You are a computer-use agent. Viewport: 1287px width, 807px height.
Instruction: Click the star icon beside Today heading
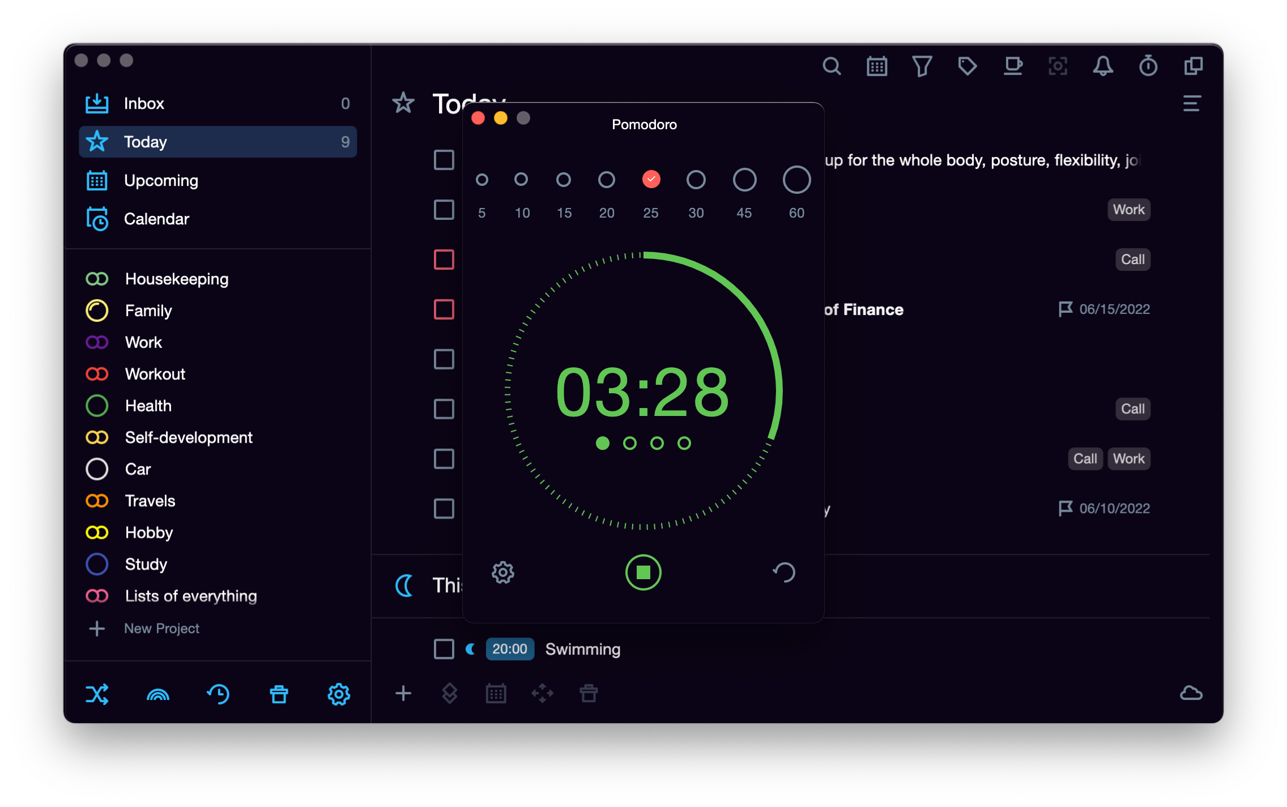pos(403,103)
